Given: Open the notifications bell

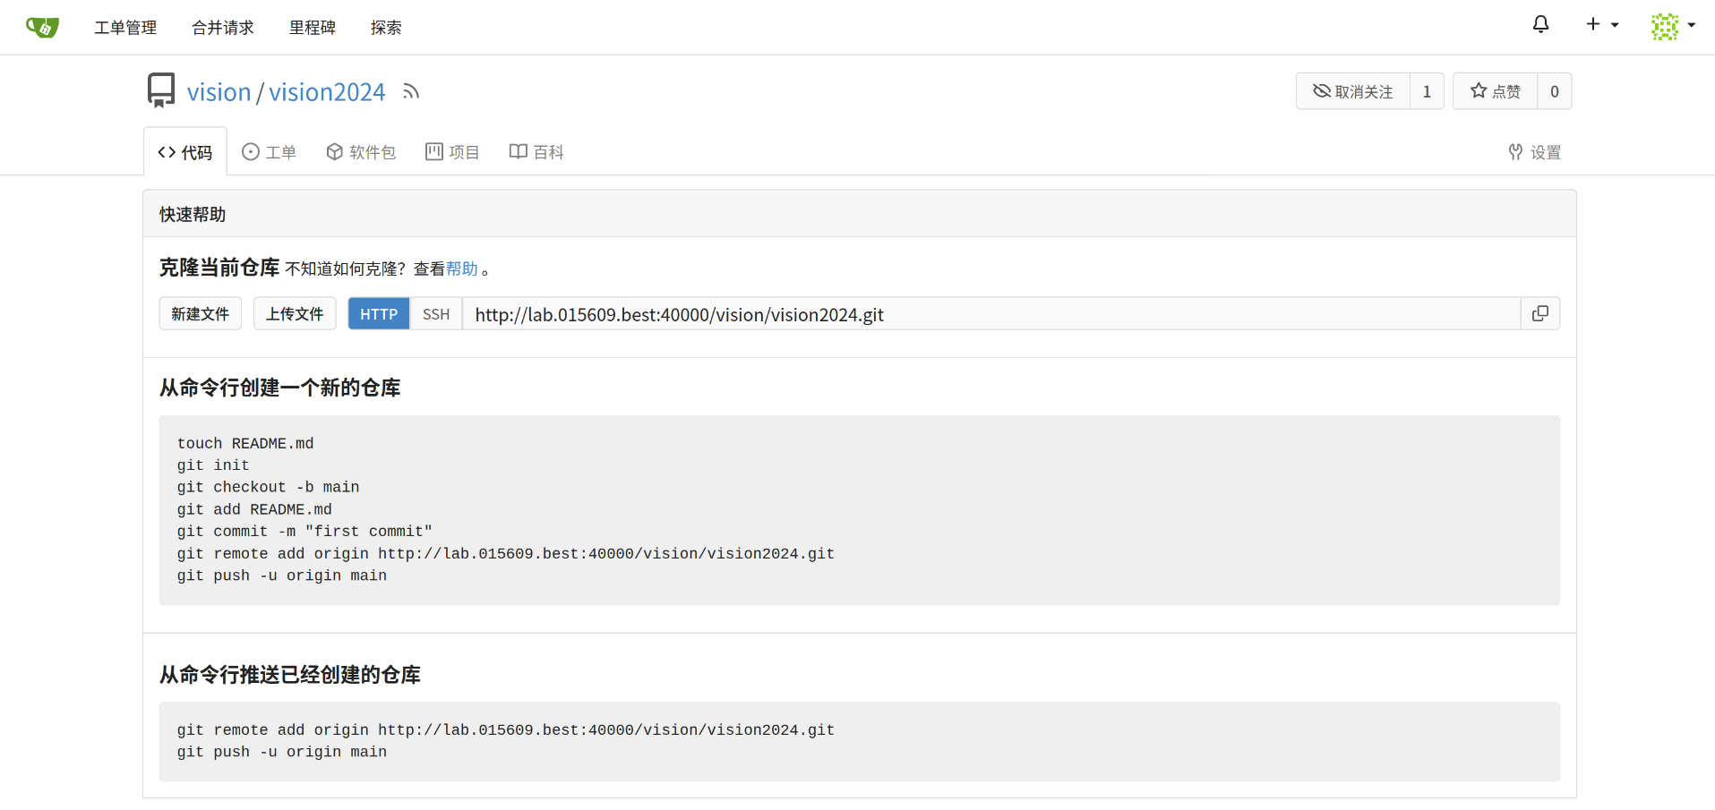Looking at the screenshot, I should coord(1540,25).
